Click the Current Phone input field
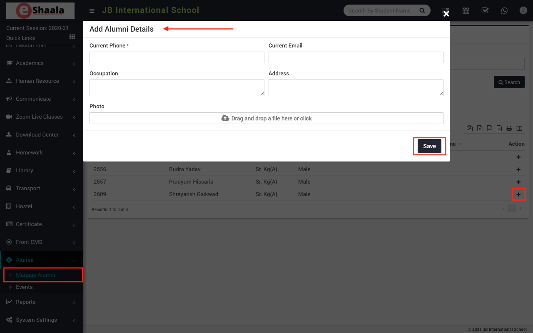 click(x=177, y=57)
